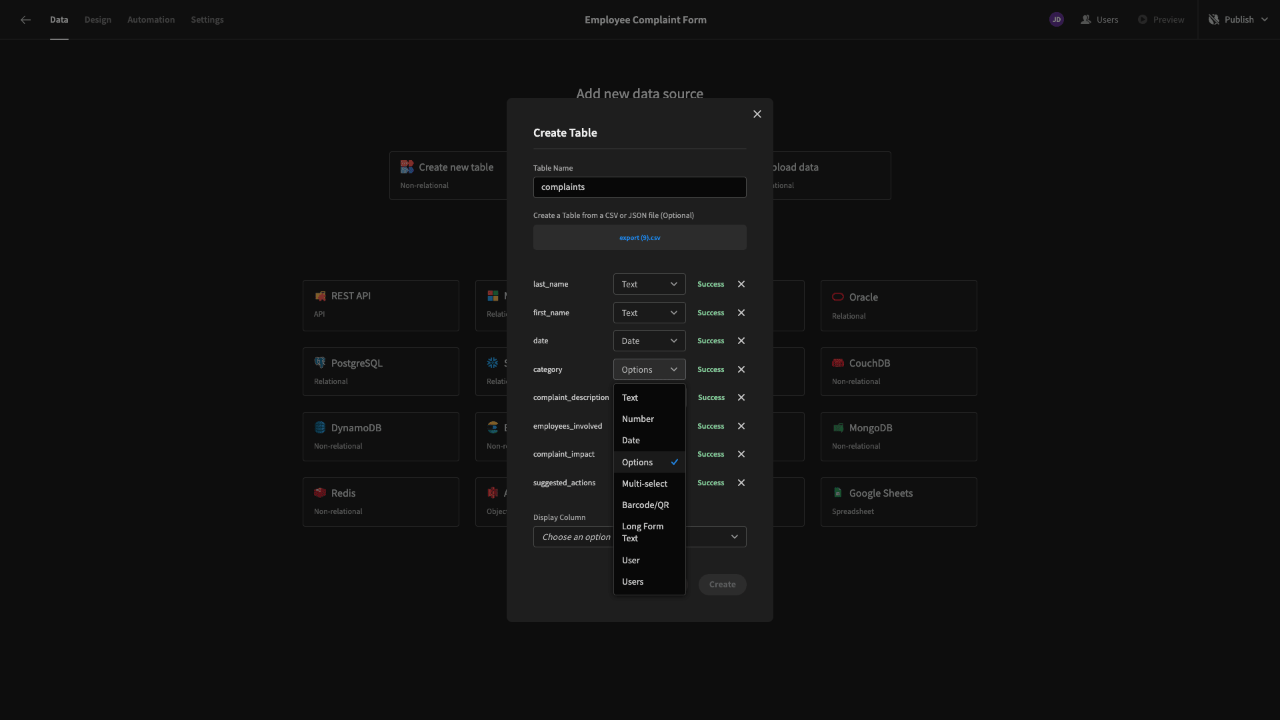Viewport: 1280px width, 720px height.
Task: Choose Number from the type list
Action: click(649, 419)
